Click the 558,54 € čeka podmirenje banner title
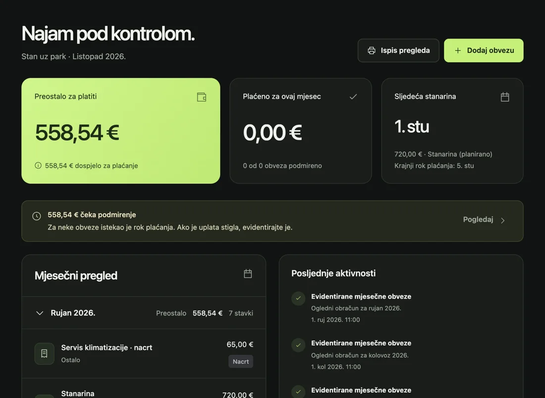This screenshot has width=545, height=398. point(92,215)
